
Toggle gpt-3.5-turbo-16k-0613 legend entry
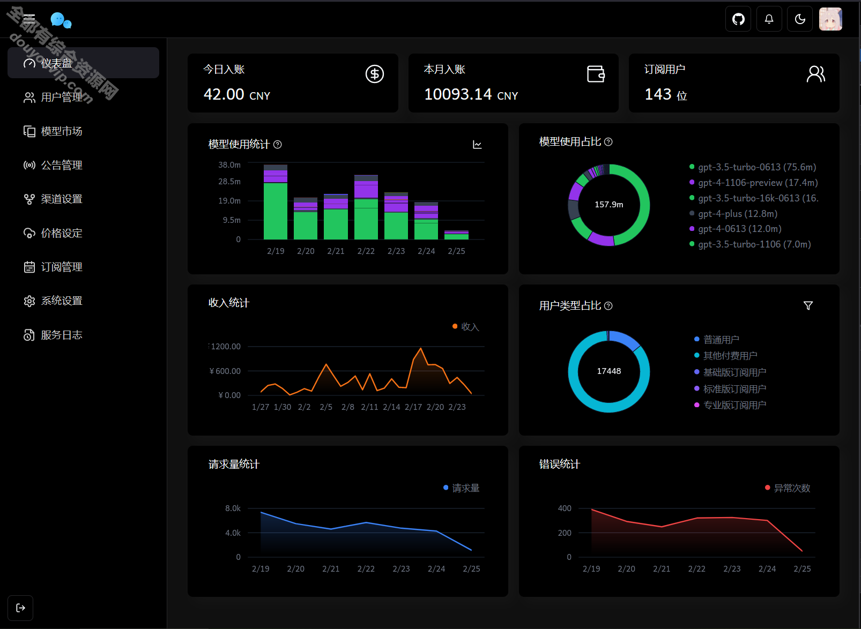(x=754, y=198)
